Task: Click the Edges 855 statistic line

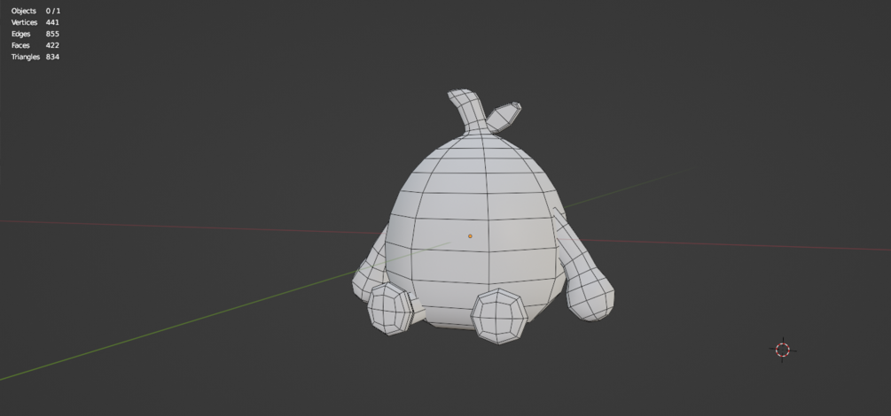Action: tap(35, 34)
